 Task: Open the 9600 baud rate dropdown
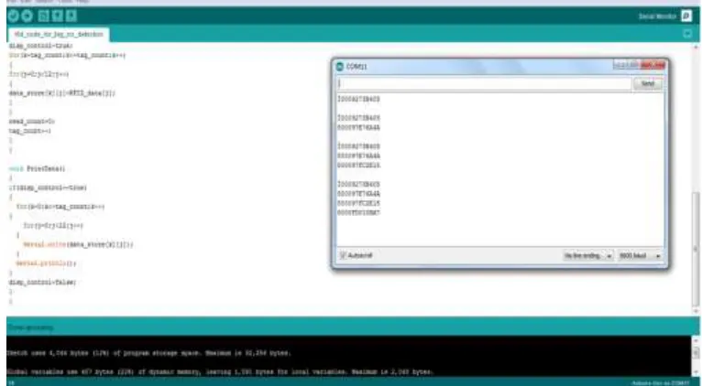[640, 255]
